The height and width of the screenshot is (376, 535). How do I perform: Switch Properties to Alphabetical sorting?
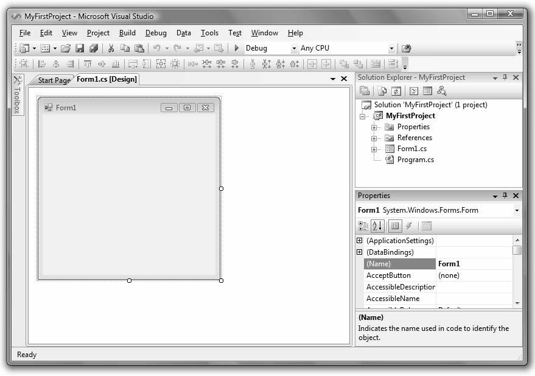377,225
